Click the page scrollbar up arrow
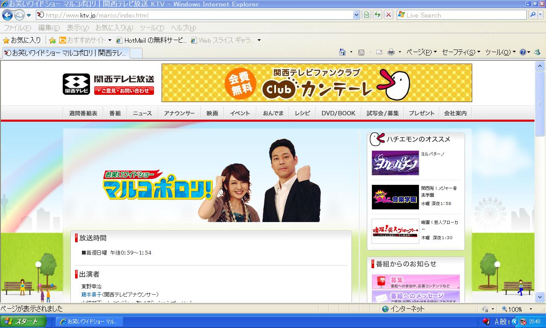 point(540,66)
